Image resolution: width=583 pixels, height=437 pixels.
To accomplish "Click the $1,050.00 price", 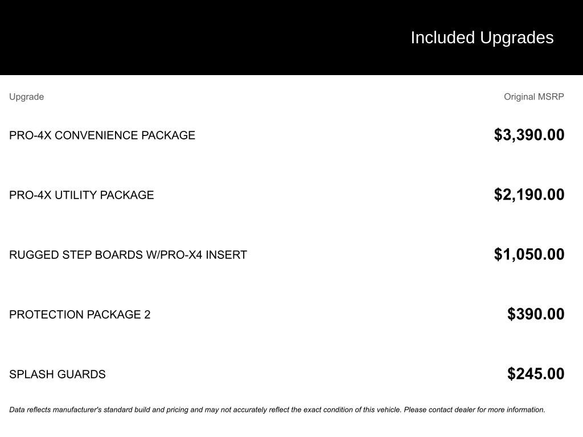I will pyautogui.click(x=529, y=254).
